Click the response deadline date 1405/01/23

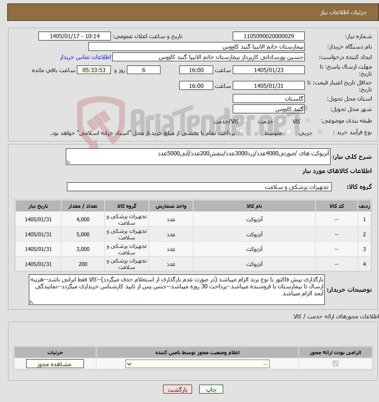[x=269, y=70]
